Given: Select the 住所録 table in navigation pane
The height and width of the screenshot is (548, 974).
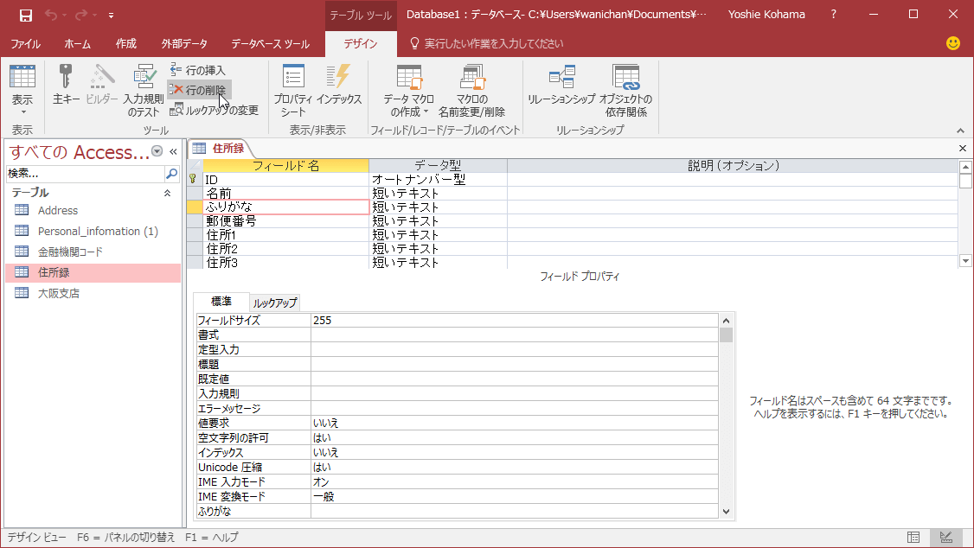Looking at the screenshot, I should tap(93, 271).
